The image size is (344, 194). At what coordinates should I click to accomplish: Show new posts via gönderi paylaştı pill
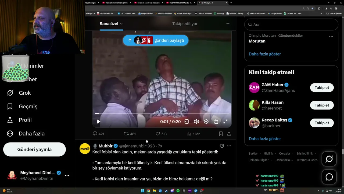156,40
